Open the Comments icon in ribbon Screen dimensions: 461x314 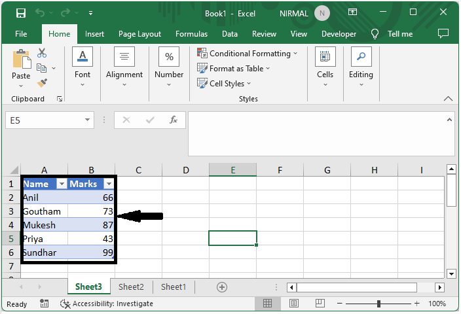coord(443,33)
